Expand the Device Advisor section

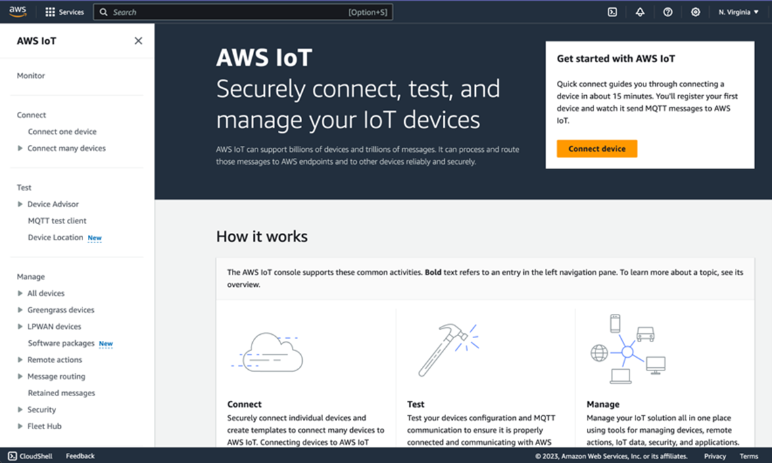click(20, 205)
